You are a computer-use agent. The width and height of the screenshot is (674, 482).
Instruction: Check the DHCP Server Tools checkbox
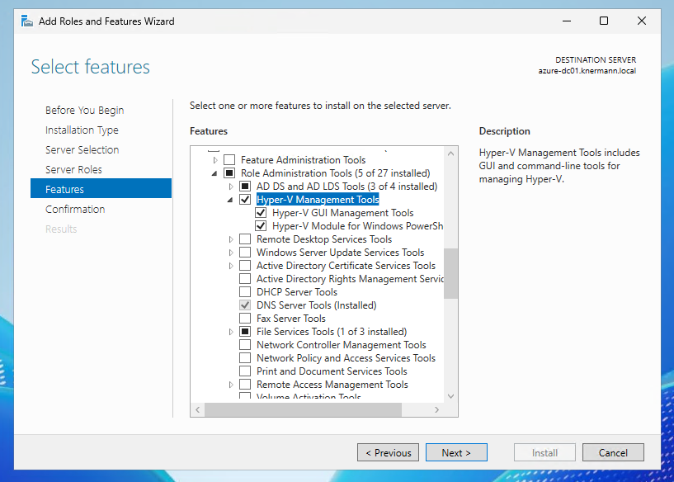coord(245,292)
